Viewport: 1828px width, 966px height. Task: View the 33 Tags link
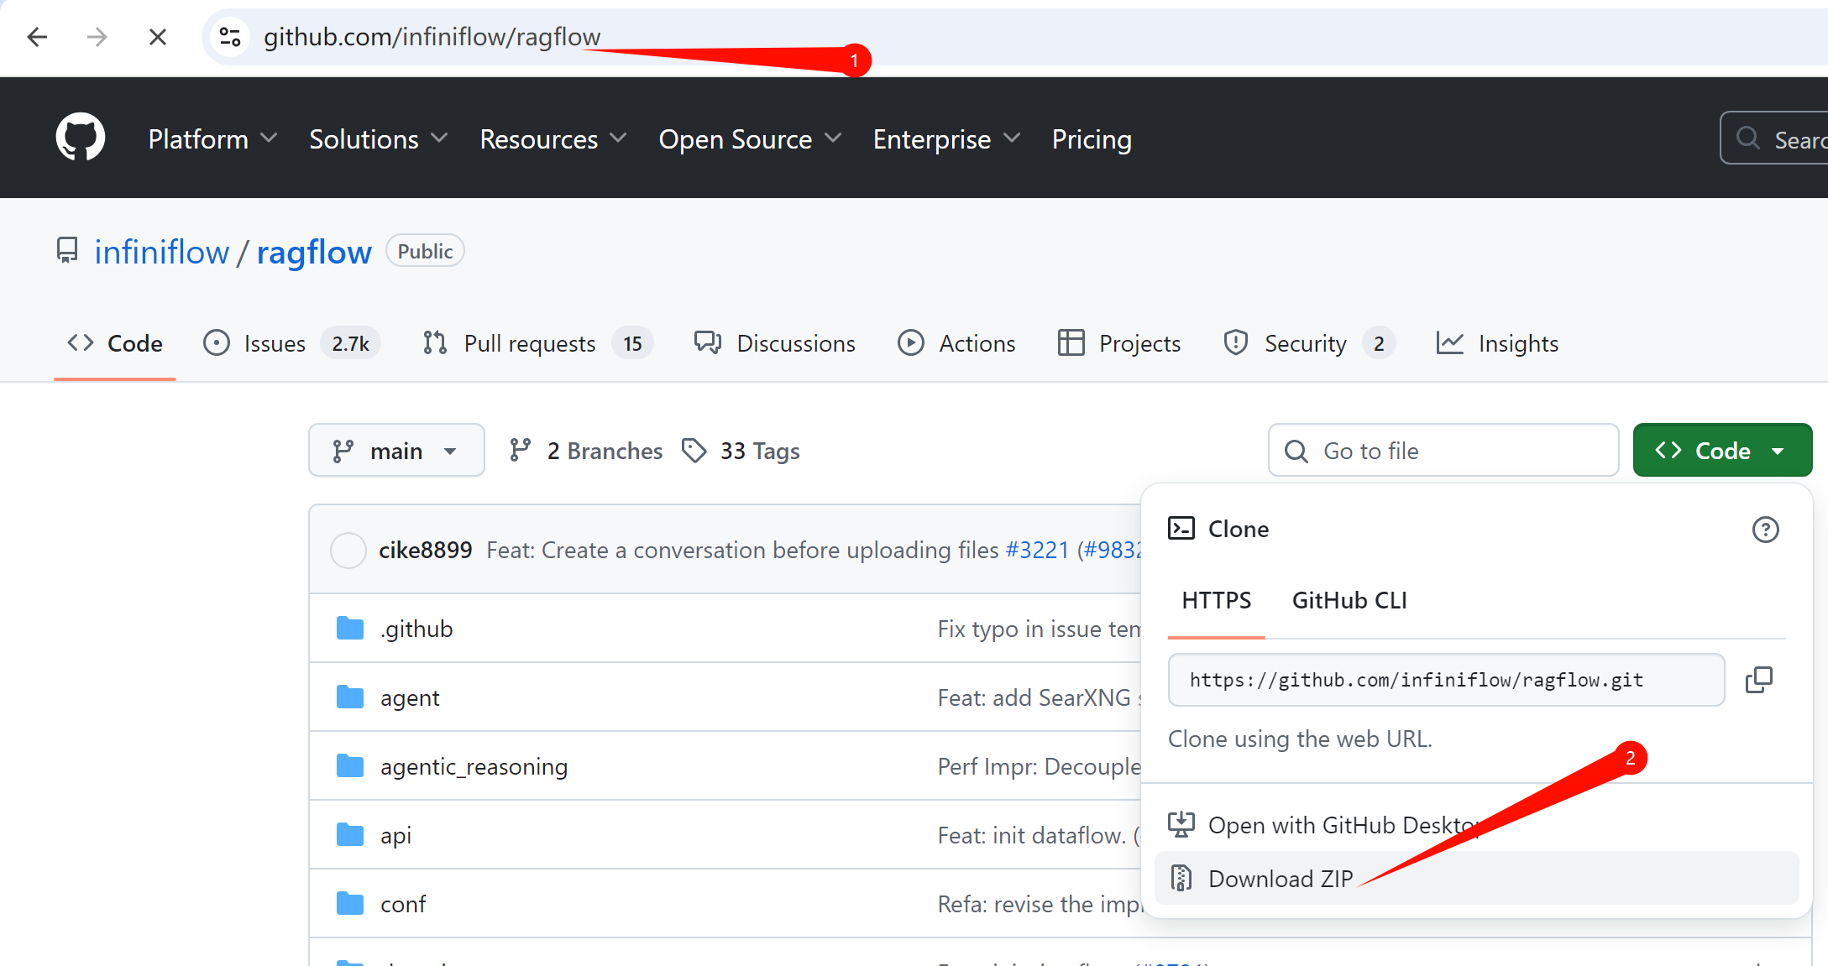(x=741, y=451)
